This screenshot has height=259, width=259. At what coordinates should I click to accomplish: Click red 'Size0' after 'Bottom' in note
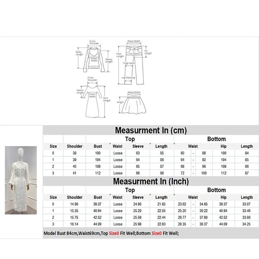point(156,233)
